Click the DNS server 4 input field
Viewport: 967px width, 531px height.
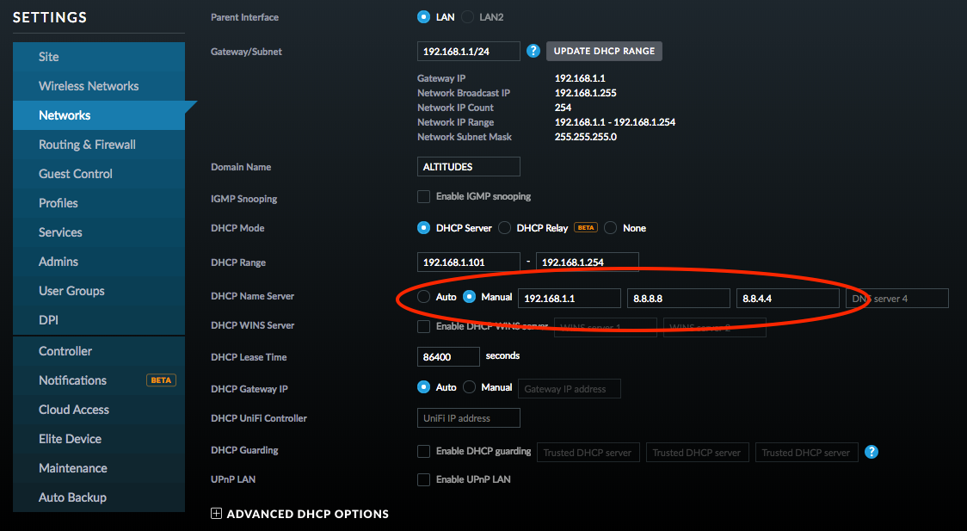(896, 299)
